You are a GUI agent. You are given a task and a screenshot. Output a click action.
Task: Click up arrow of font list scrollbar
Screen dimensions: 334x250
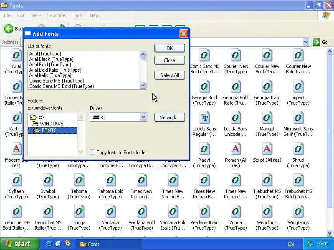tap(143, 54)
